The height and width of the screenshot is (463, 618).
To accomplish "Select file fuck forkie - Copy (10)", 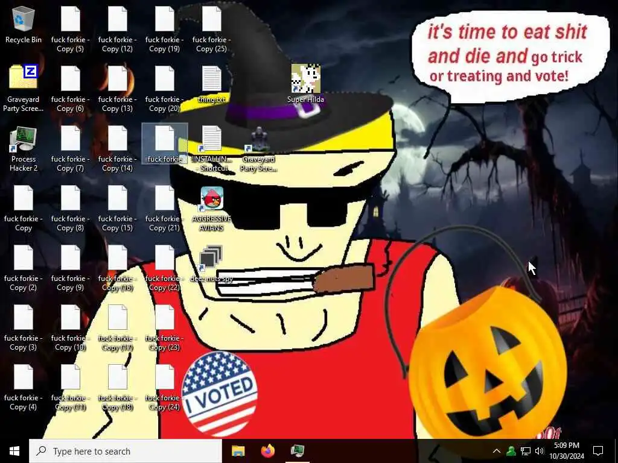I will click(x=71, y=329).
